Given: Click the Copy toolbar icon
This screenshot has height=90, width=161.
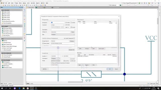Looking at the screenshot, I should (22, 5).
